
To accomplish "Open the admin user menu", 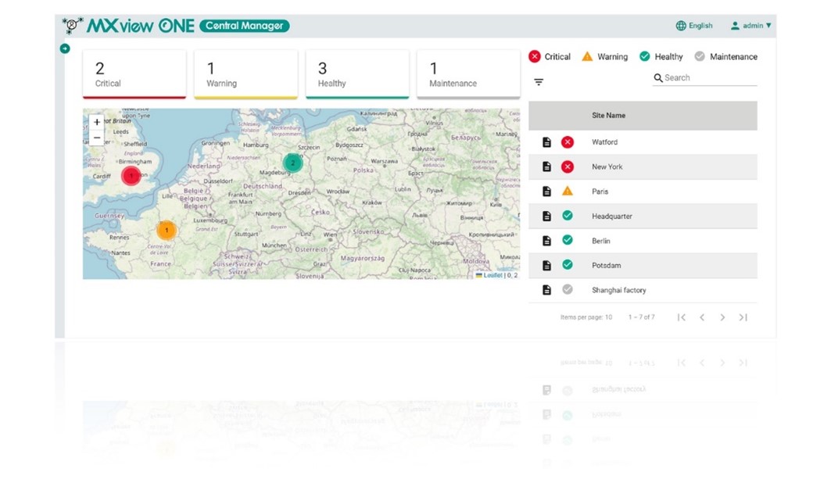I will [x=751, y=26].
